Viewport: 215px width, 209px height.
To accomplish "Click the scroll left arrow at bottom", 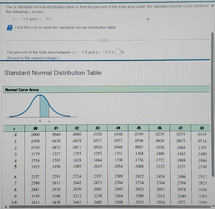I will pos(6,206).
